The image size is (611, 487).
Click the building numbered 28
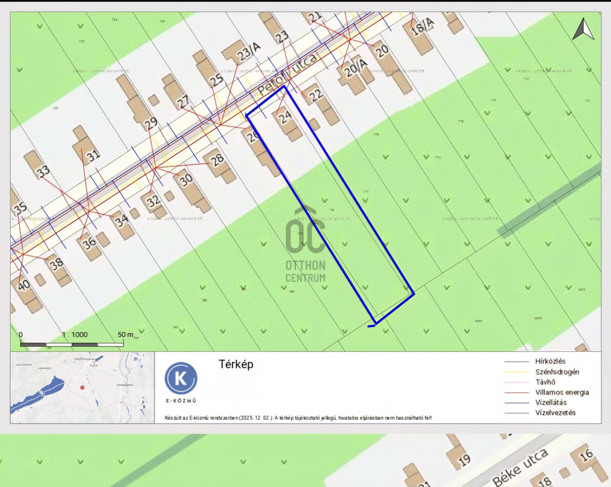217,159
